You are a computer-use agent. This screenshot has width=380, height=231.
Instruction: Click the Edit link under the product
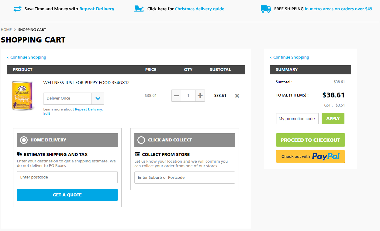(47, 114)
